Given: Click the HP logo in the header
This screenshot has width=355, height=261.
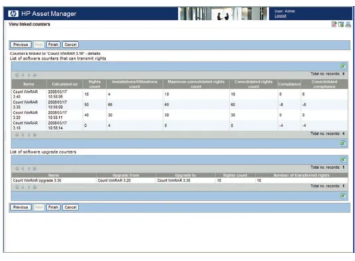Looking at the screenshot, I should tap(13, 14).
